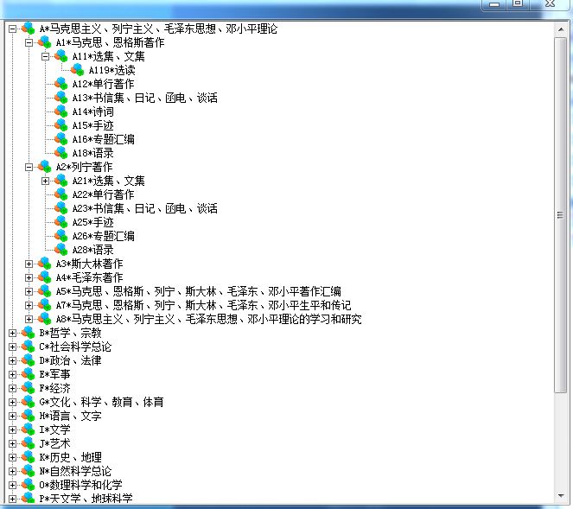The image size is (573, 509).
Task: Expand the K*历史、地理 category
Action: click(12, 457)
